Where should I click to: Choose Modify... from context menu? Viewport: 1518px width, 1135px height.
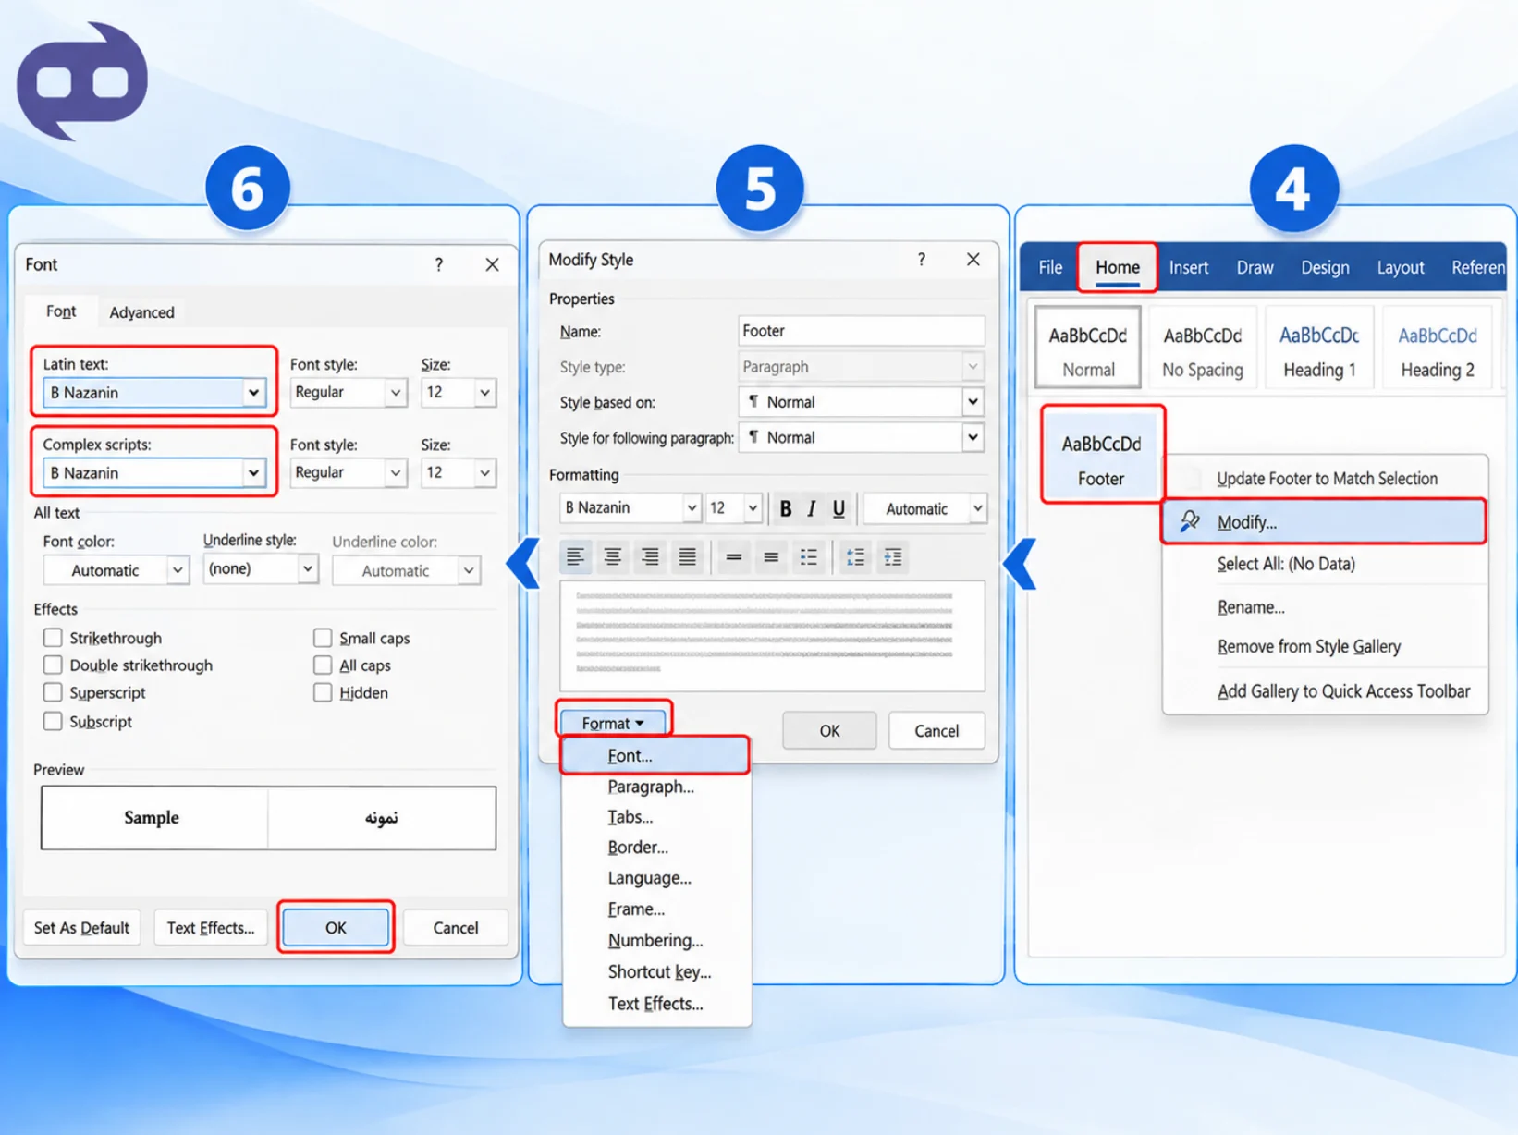point(1324,522)
